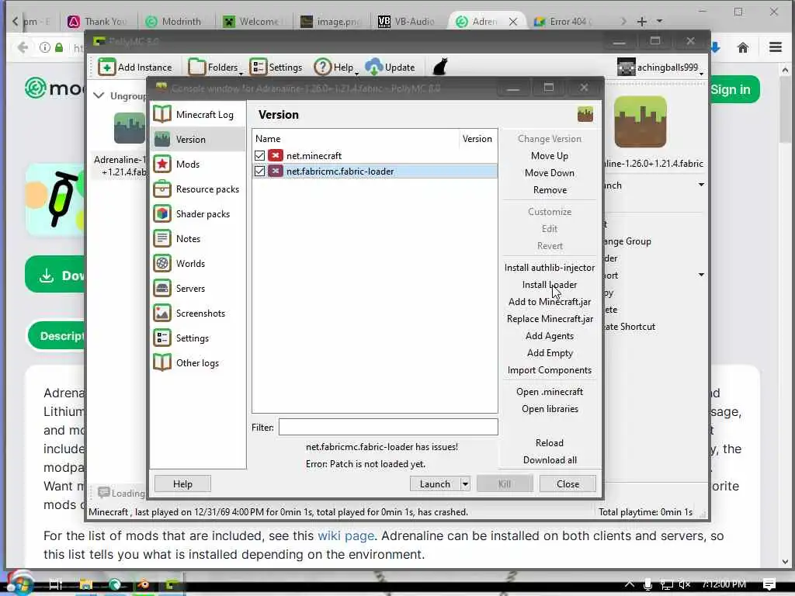Switch to Modrinth browser tab

(173, 21)
